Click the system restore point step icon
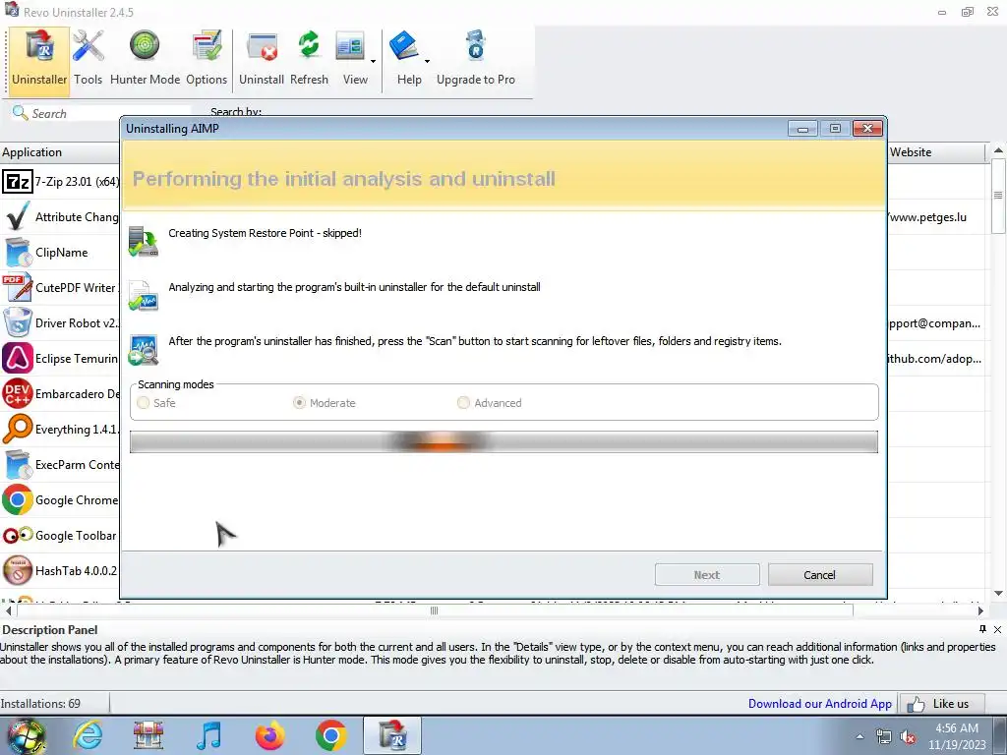1007x755 pixels. pos(143,242)
